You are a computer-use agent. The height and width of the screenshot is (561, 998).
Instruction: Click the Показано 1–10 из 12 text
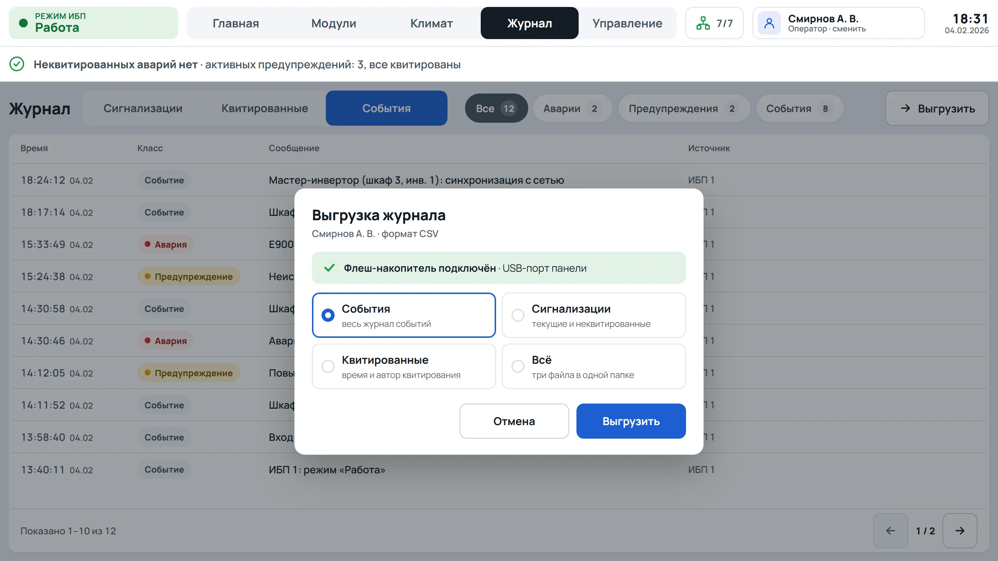pos(68,531)
